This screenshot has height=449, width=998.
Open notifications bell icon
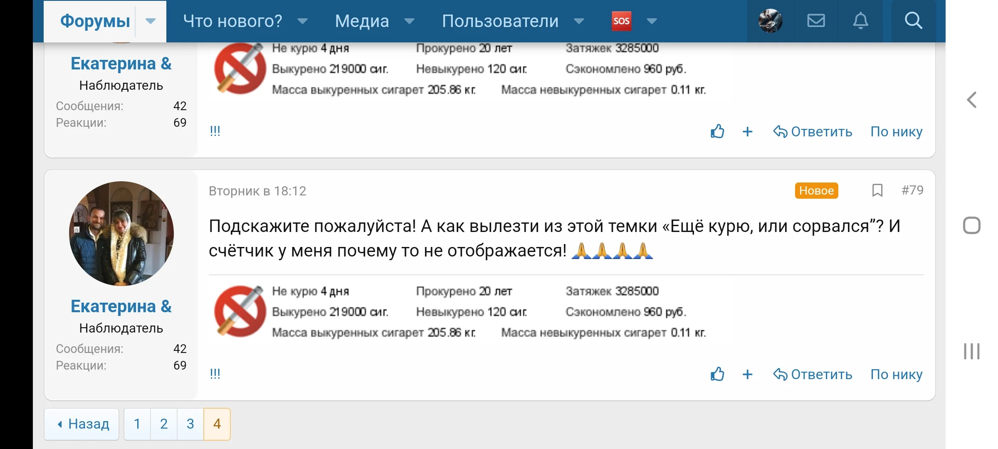pos(860,21)
